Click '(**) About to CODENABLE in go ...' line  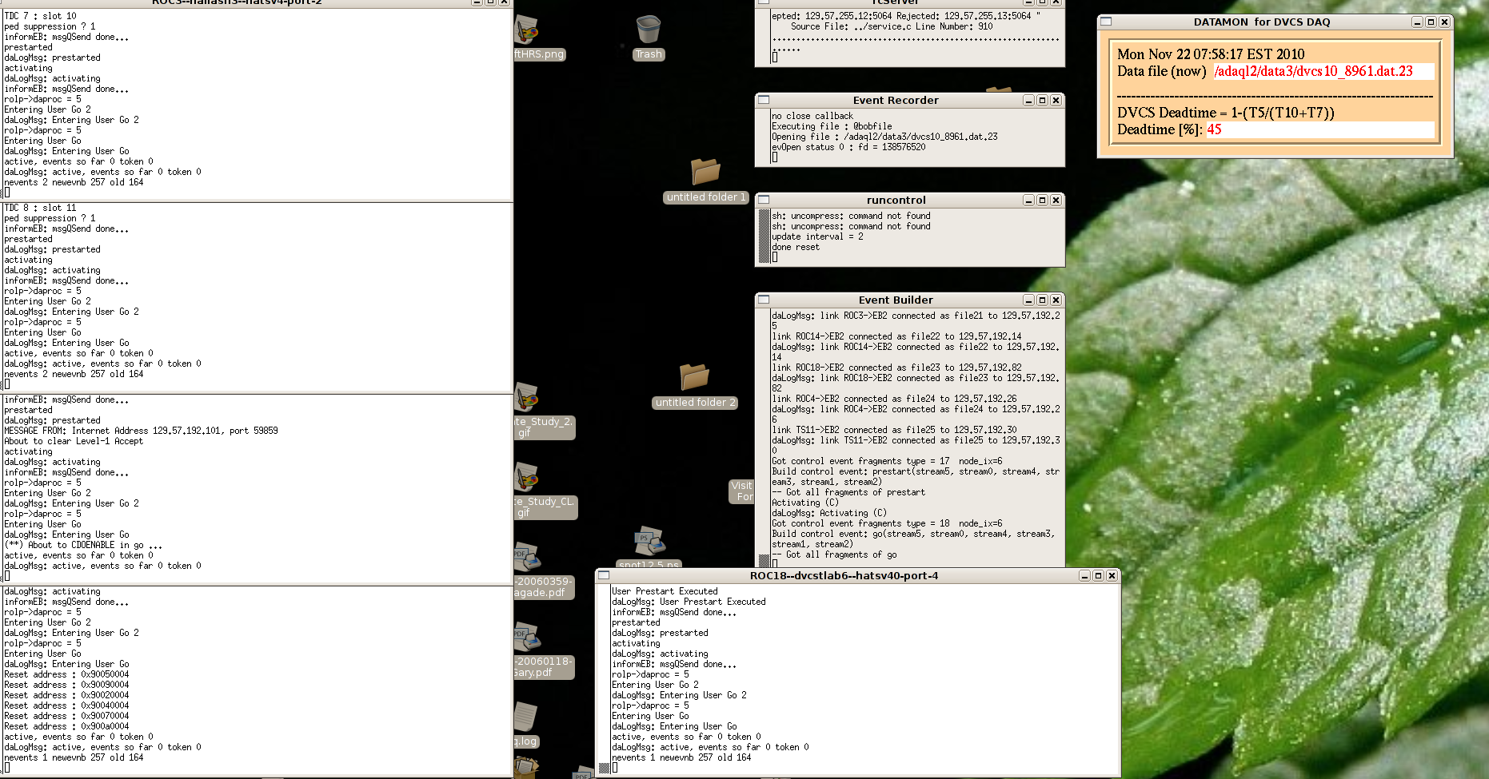tap(83, 545)
